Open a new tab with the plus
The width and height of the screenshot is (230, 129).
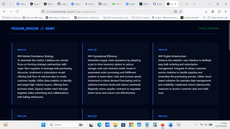click(187, 4)
